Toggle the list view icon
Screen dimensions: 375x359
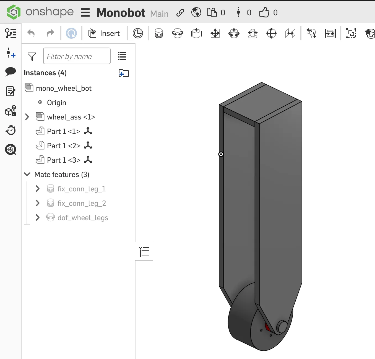point(122,56)
